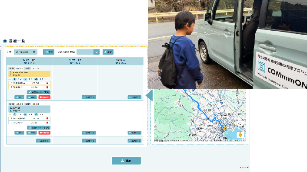Viewport: 307px width, 172px height.
Task: Click the edit button of the first trip
Action: pos(20,97)
